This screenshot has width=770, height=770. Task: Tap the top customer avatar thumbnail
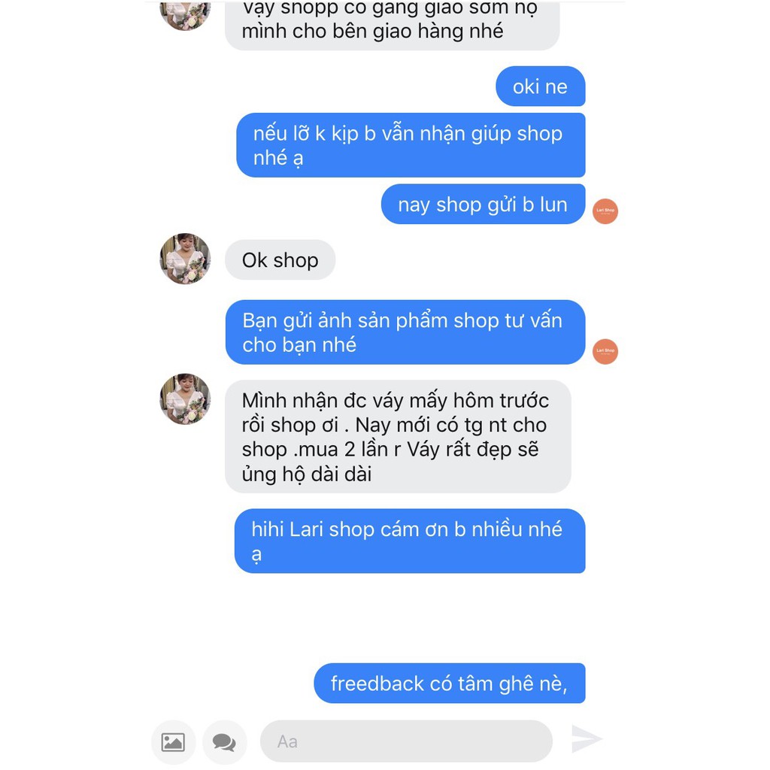(185, 15)
